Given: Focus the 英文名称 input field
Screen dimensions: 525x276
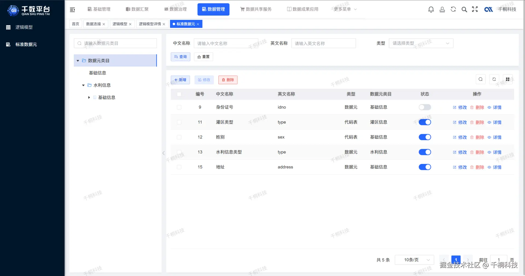Looking at the screenshot, I should (x=323, y=43).
